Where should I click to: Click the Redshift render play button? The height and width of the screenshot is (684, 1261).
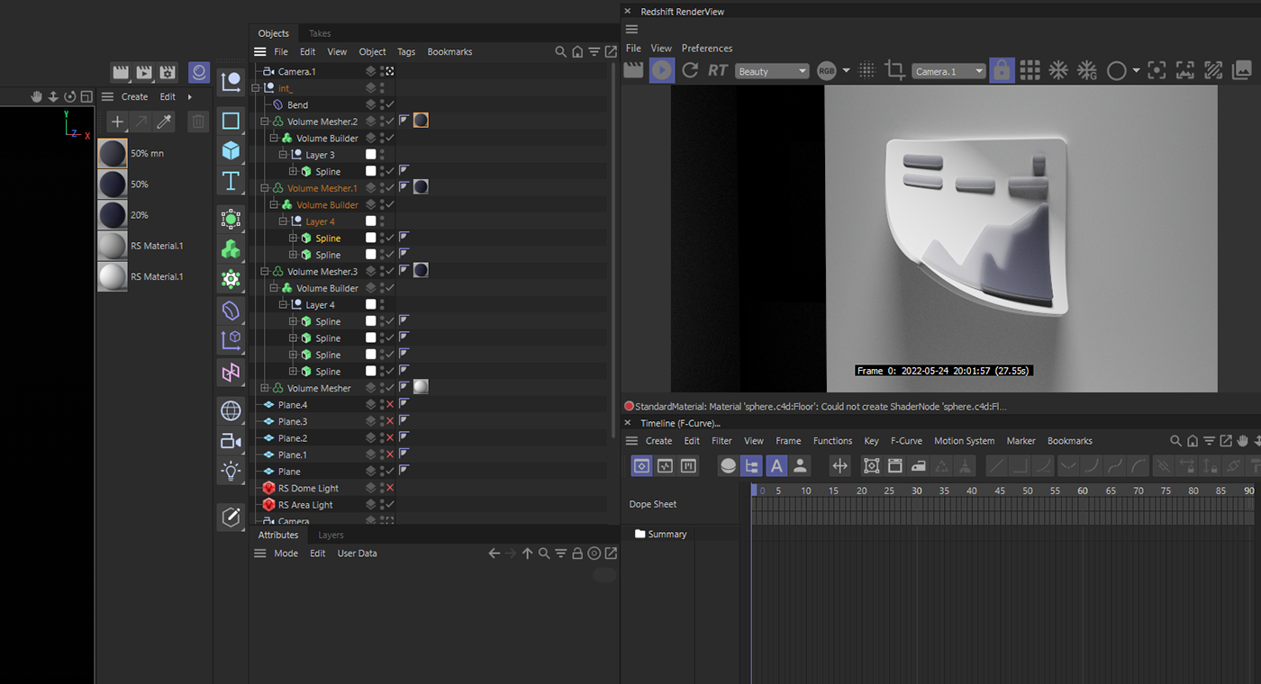click(x=662, y=70)
